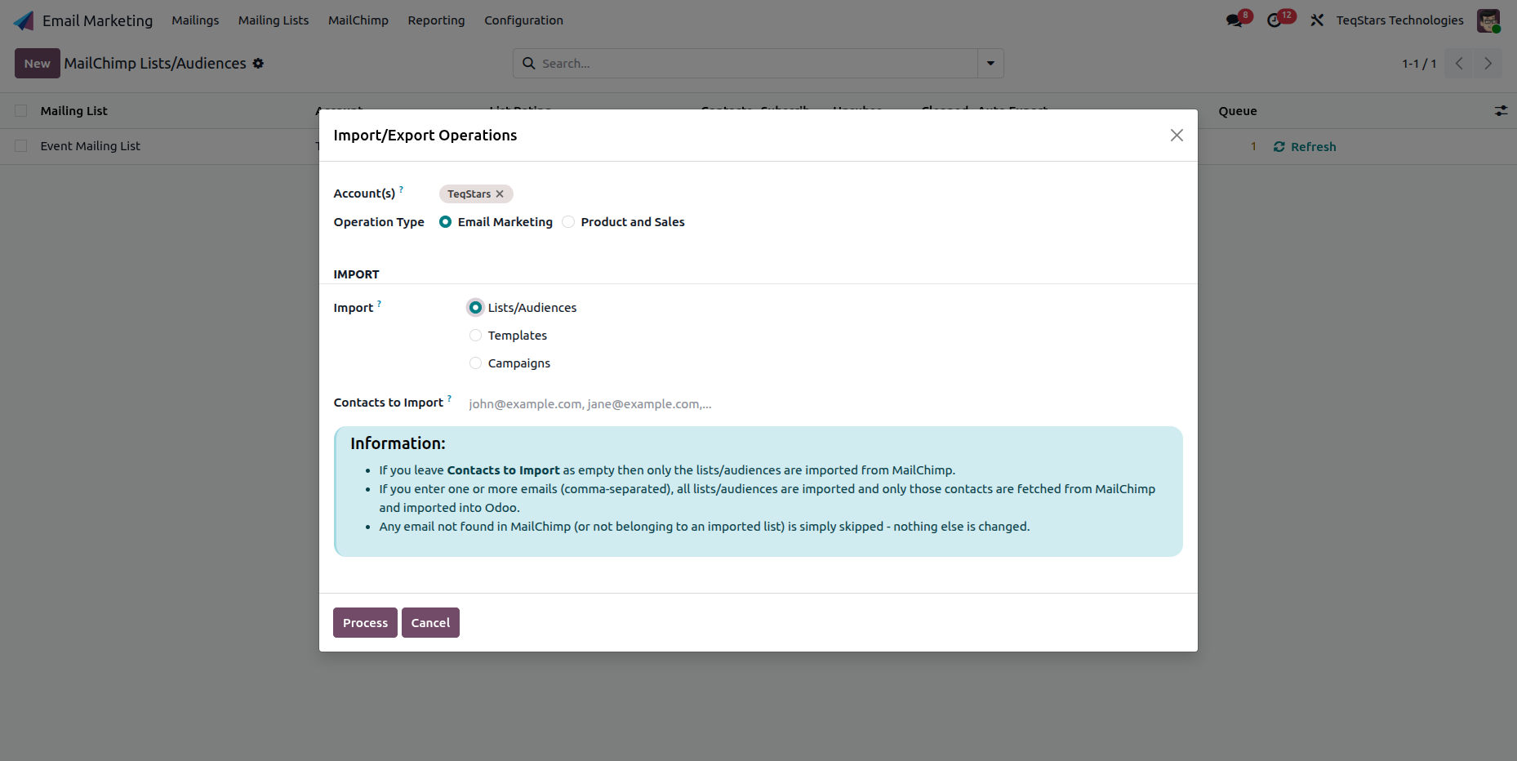Select Email Marketing operation type
This screenshot has width=1517, height=761.
pos(446,222)
